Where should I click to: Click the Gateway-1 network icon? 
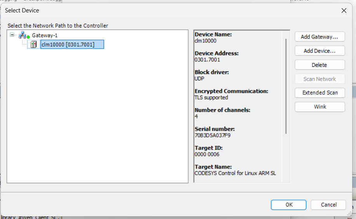click(22, 35)
